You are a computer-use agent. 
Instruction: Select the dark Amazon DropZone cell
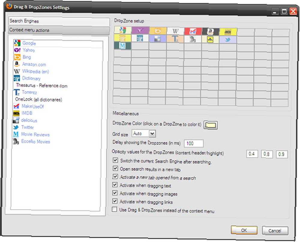[211, 31]
